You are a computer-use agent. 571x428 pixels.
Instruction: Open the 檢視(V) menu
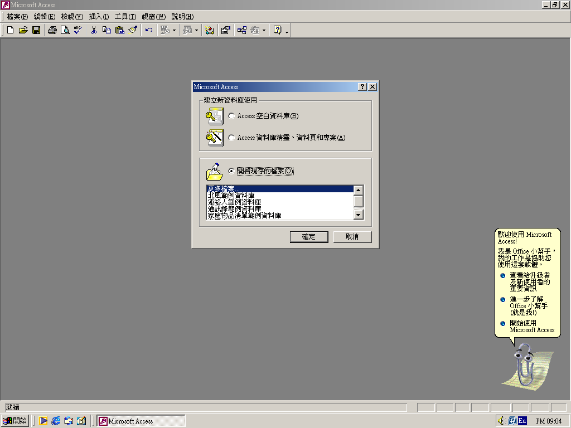tap(72, 17)
